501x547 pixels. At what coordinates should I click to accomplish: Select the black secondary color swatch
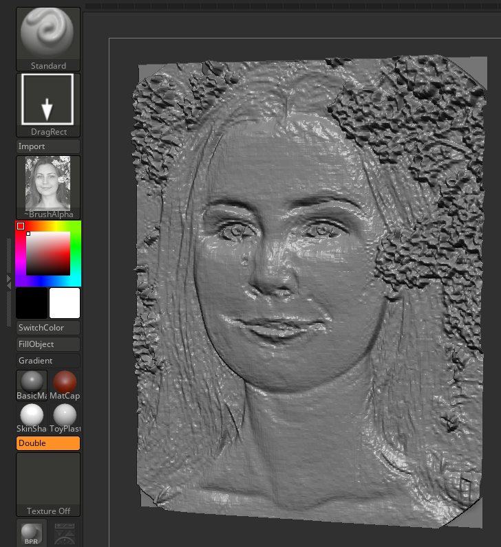(32, 303)
